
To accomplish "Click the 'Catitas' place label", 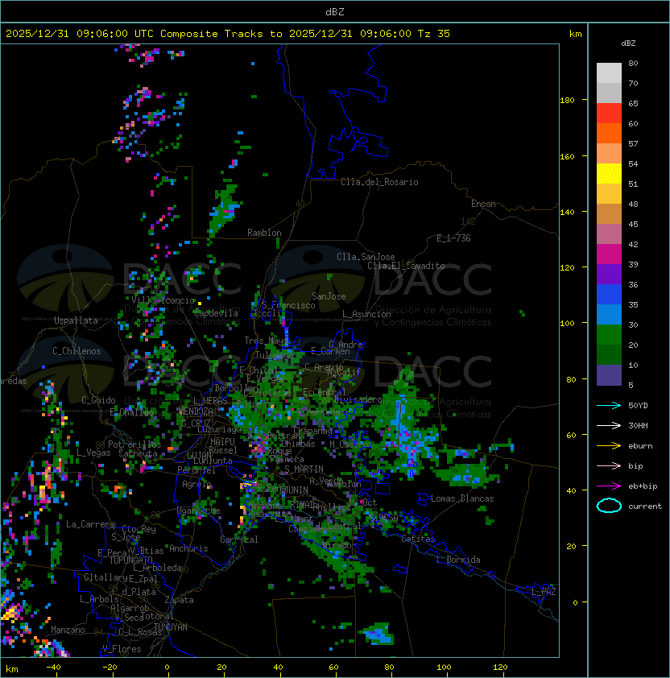I will click(418, 539).
